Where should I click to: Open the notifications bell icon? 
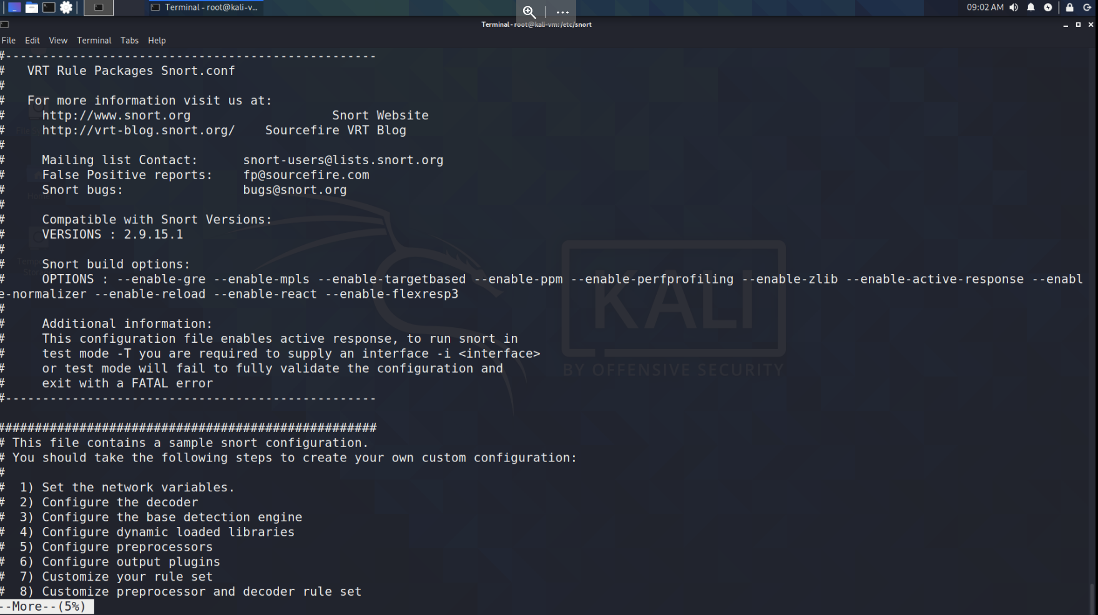point(1031,7)
